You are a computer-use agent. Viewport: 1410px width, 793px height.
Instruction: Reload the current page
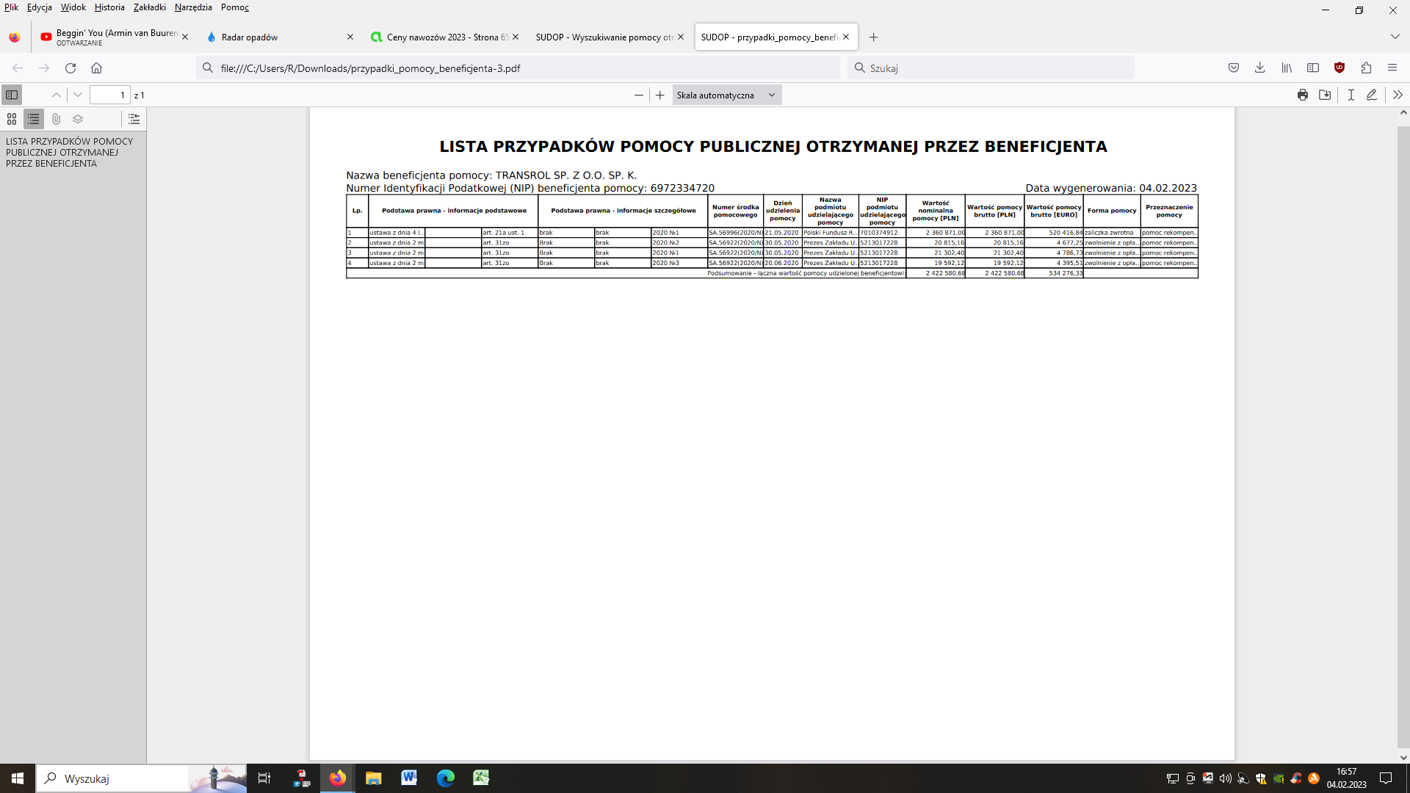[70, 68]
